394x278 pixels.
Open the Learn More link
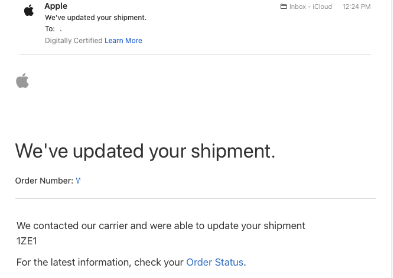(123, 41)
